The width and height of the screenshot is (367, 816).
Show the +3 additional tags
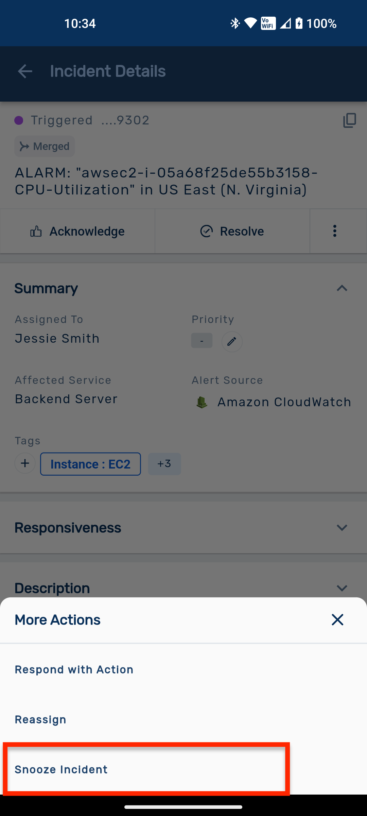[164, 464]
